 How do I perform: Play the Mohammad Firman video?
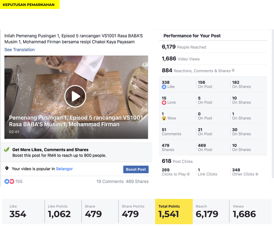(x=75, y=96)
